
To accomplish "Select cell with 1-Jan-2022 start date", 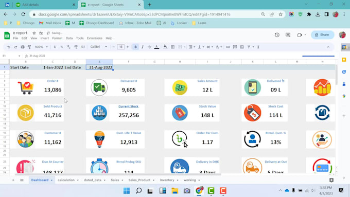I will 52,67.
